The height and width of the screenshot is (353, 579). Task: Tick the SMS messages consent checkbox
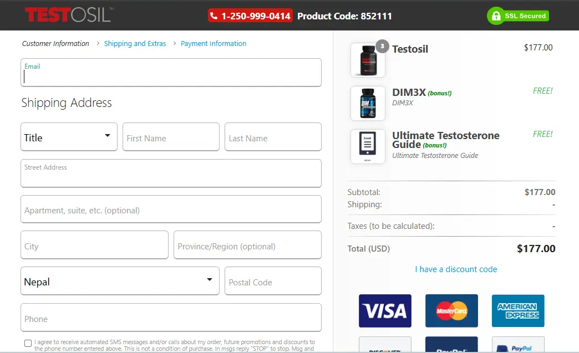click(28, 343)
